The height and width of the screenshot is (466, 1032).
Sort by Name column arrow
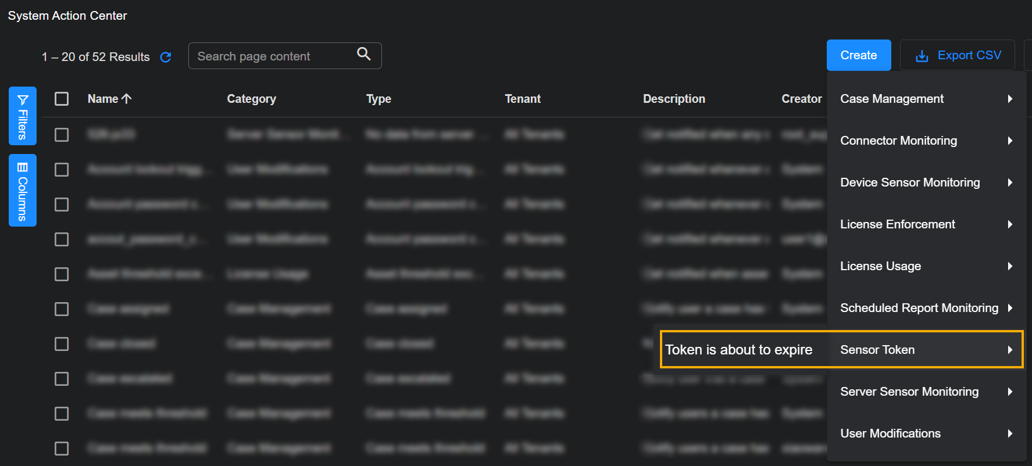127,99
